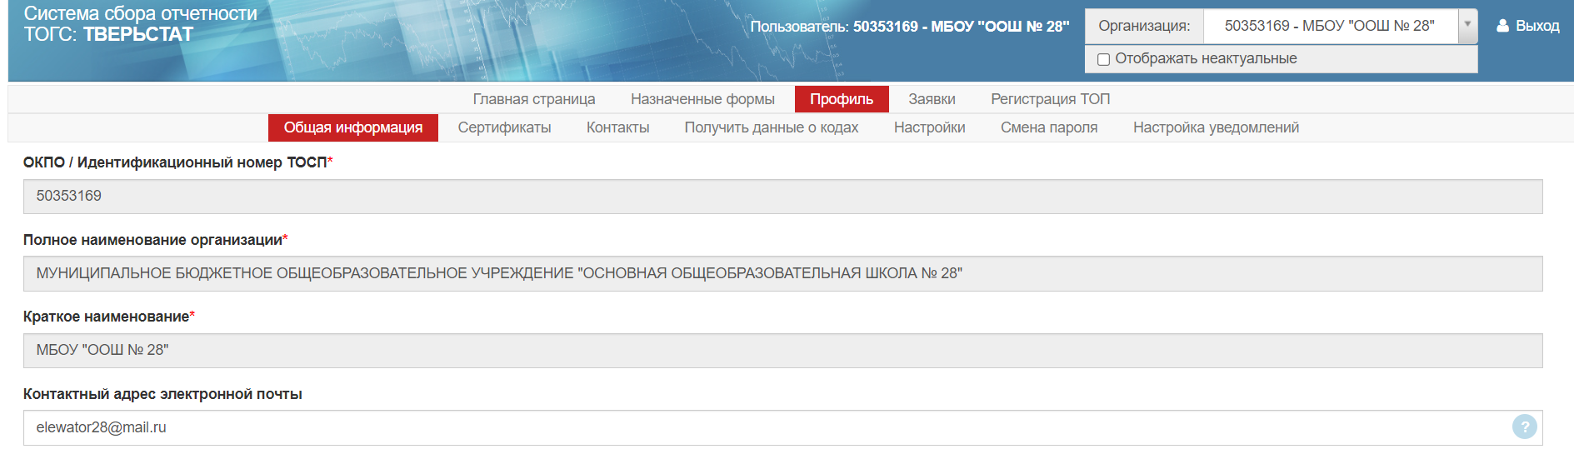
Task: Enable the Отображать неактуальные checkbox
Action: pyautogui.click(x=1103, y=59)
